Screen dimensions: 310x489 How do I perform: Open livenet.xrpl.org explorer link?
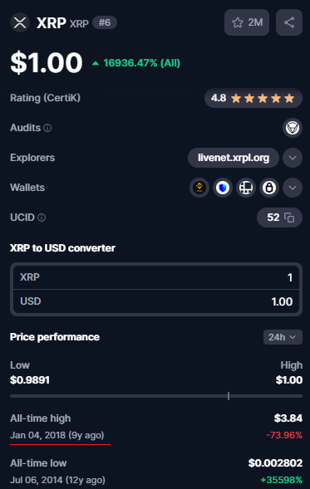234,158
